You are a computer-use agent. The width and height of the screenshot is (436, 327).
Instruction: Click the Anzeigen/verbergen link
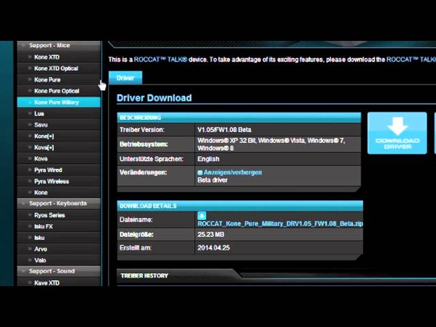[x=232, y=172]
